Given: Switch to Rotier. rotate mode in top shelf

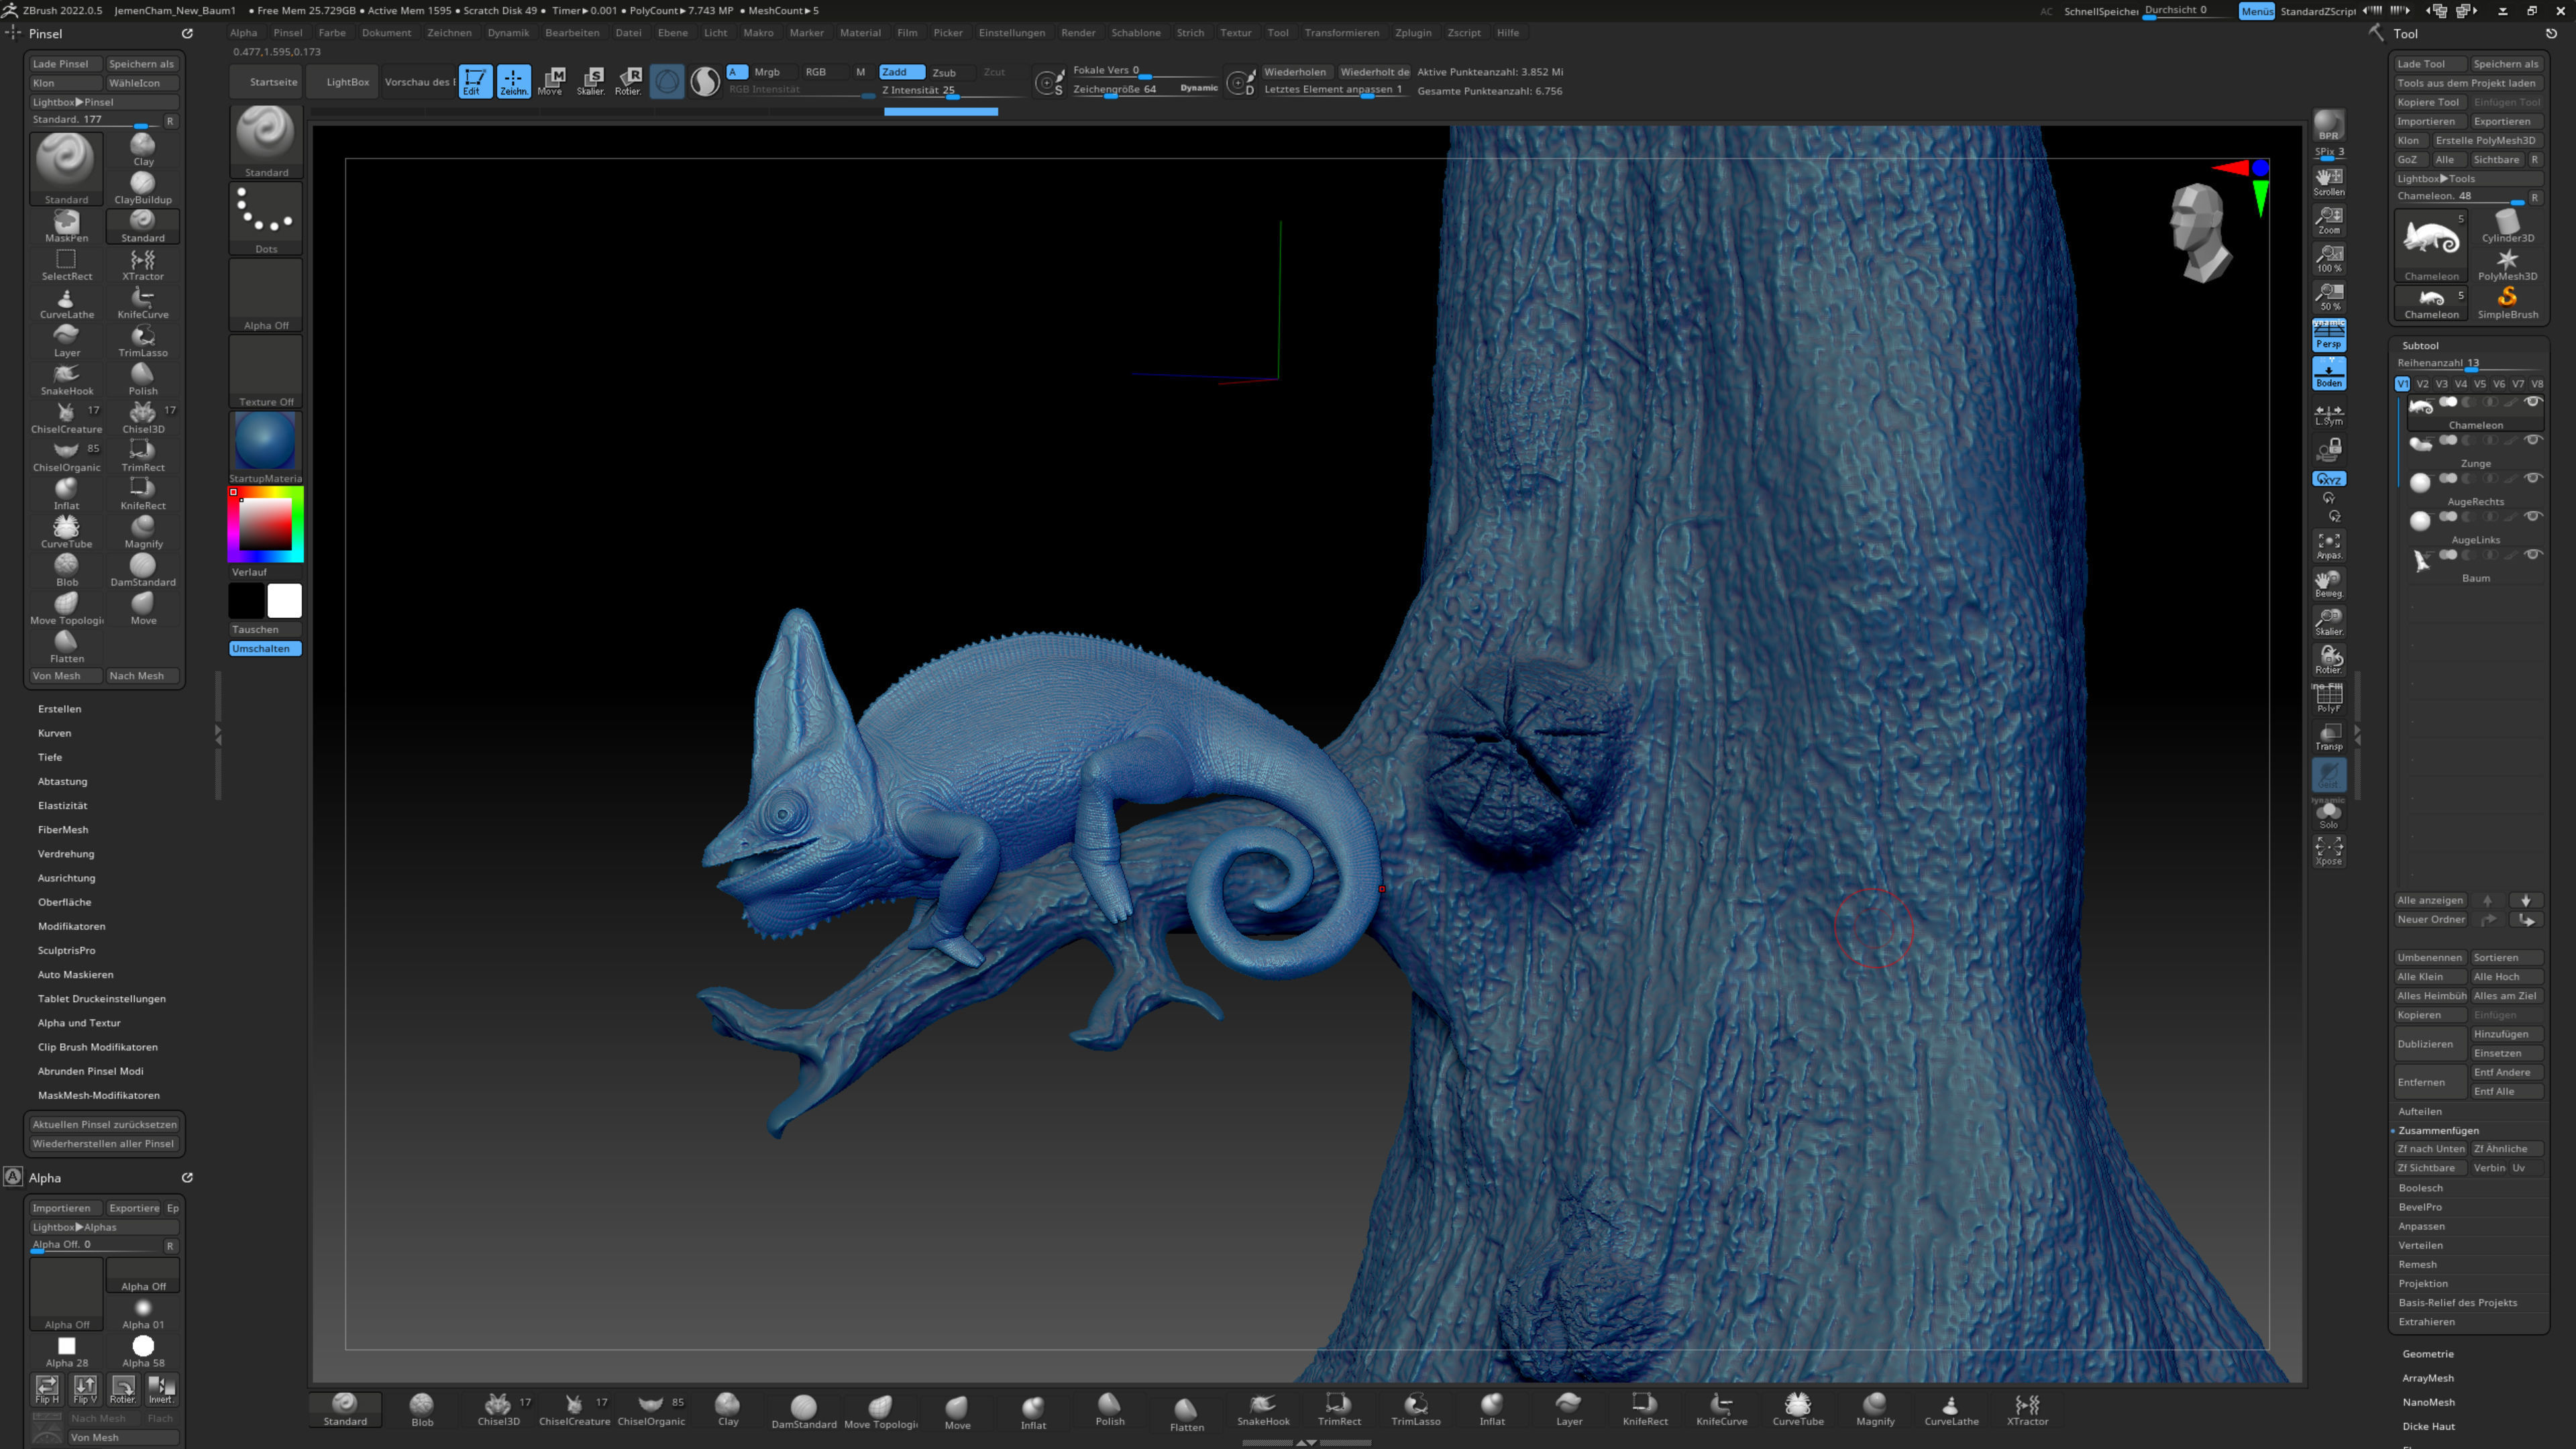Looking at the screenshot, I should point(628,81).
